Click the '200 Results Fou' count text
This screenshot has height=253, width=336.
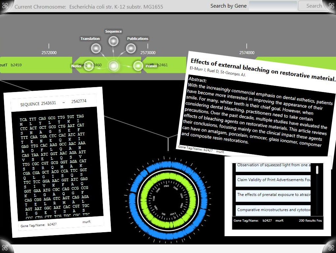[x=310, y=220]
